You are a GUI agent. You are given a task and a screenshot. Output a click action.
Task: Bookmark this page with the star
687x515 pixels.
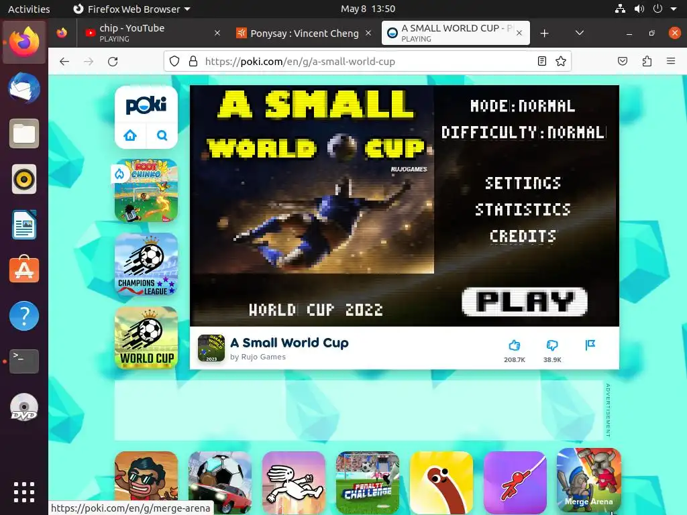click(561, 61)
